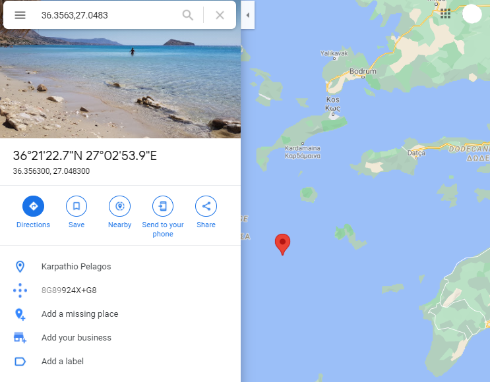
Task: Send to your phone
Action: (163, 217)
